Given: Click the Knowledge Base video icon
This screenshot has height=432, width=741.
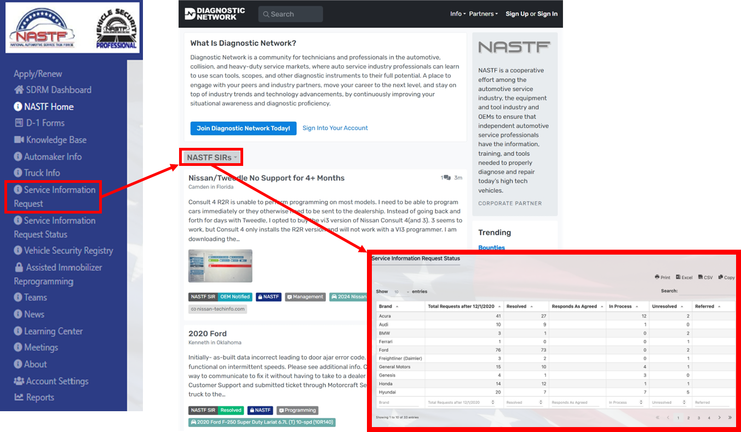Looking at the screenshot, I should tap(19, 140).
